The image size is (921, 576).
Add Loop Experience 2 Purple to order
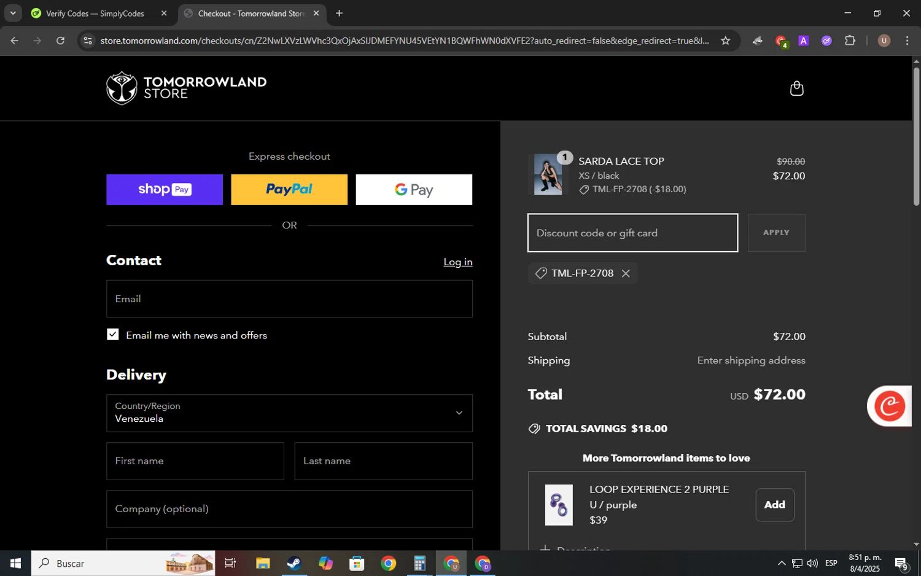pos(775,505)
